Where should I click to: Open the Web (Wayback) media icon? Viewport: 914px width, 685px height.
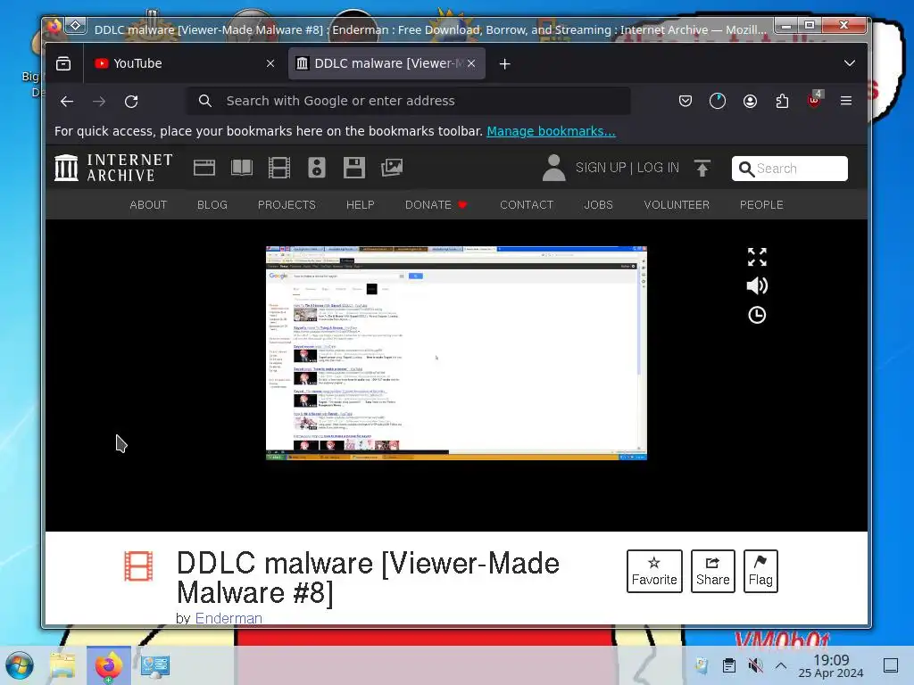click(x=204, y=168)
